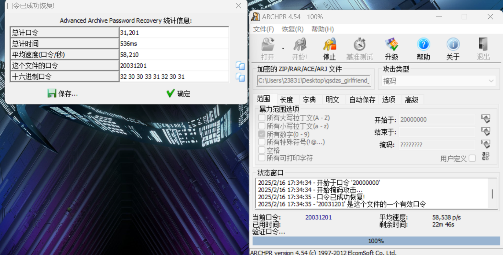Open the custom charset editor icon
This screenshot has width=503, height=255.
[485, 156]
